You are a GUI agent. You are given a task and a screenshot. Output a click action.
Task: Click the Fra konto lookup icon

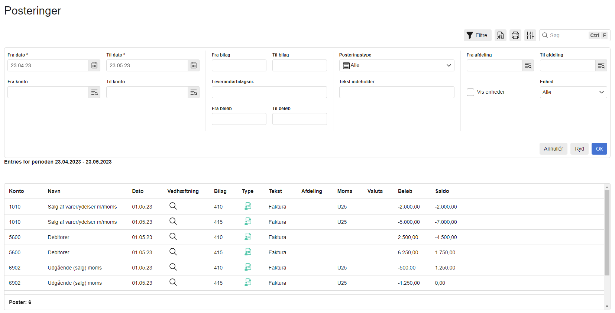pos(94,92)
